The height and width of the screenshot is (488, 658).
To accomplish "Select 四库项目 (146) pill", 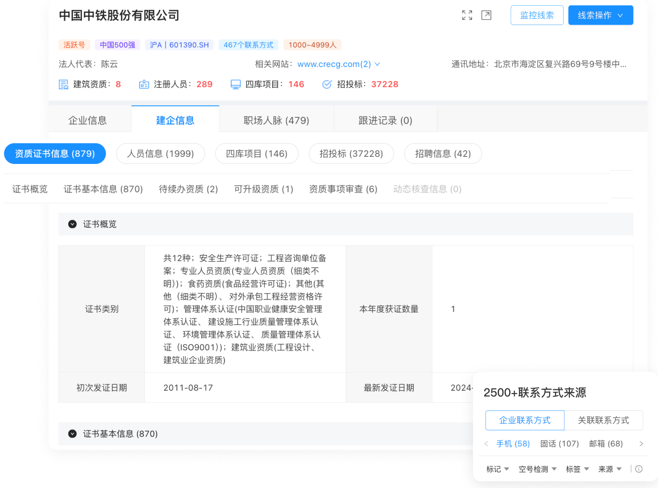I will coord(257,153).
